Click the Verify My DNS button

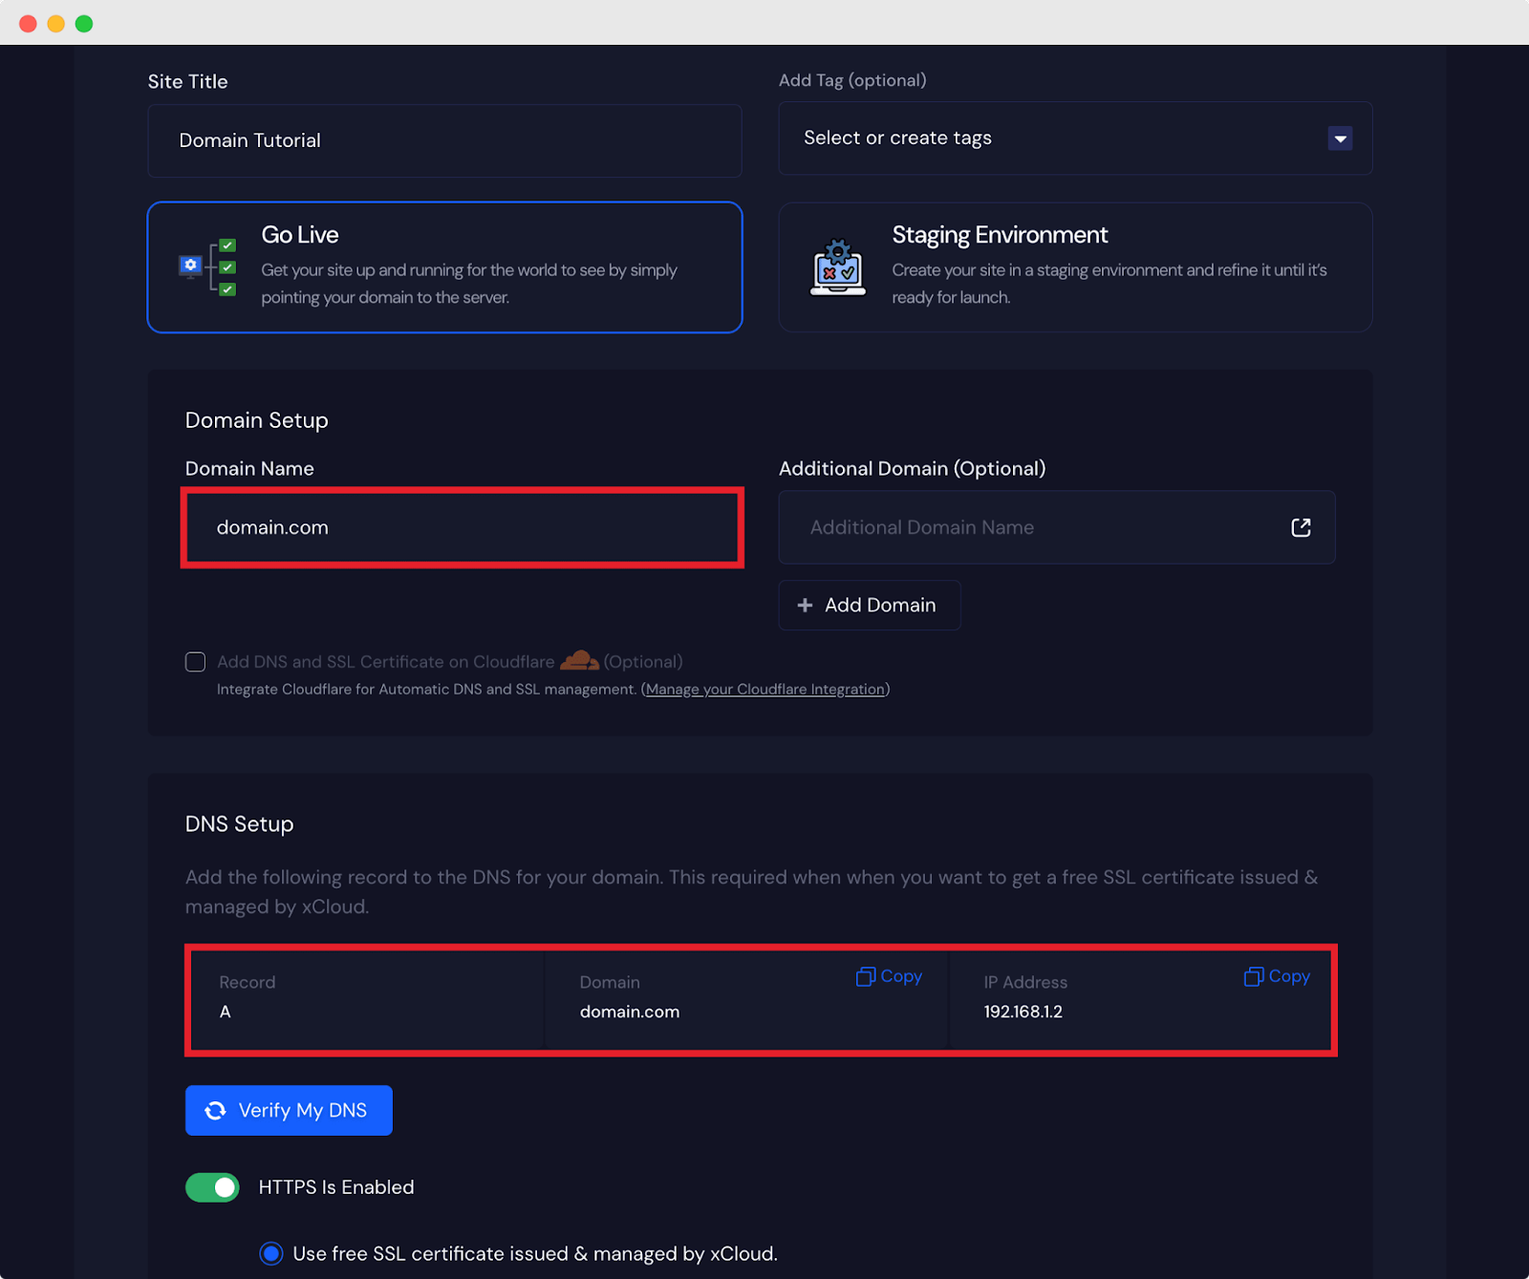288,1110
